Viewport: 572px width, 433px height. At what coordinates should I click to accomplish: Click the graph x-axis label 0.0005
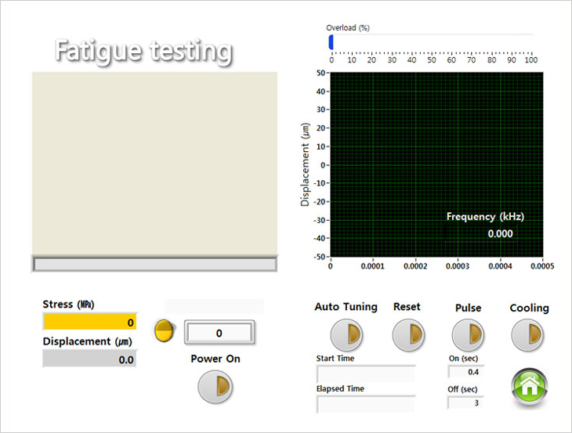[542, 266]
